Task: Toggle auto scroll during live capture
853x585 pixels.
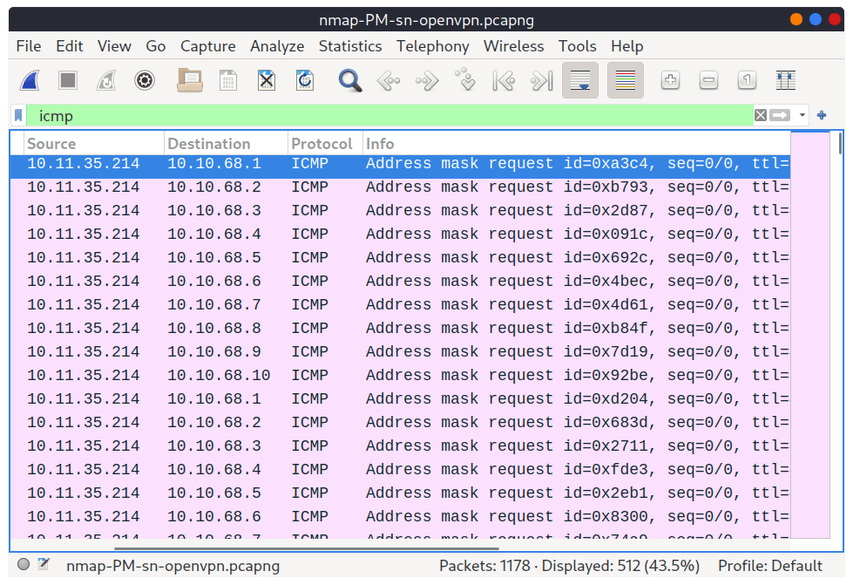Action: 580,80
